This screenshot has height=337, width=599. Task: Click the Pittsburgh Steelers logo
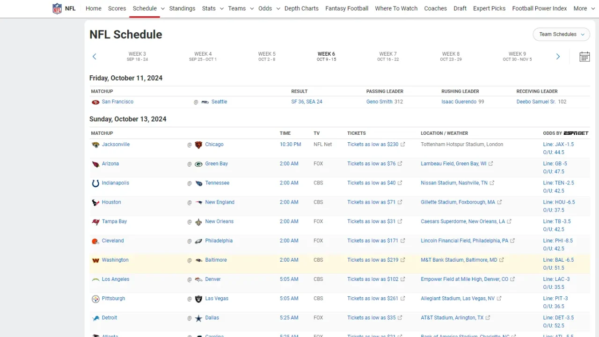click(95, 299)
